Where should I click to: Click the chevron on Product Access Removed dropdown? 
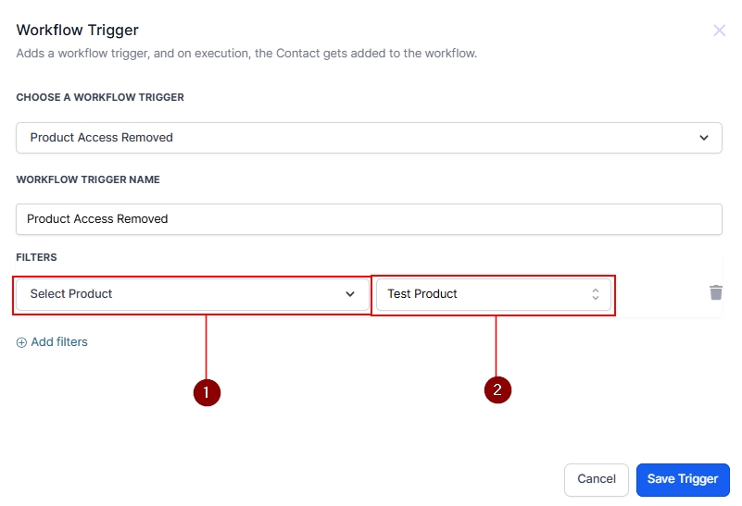[703, 138]
